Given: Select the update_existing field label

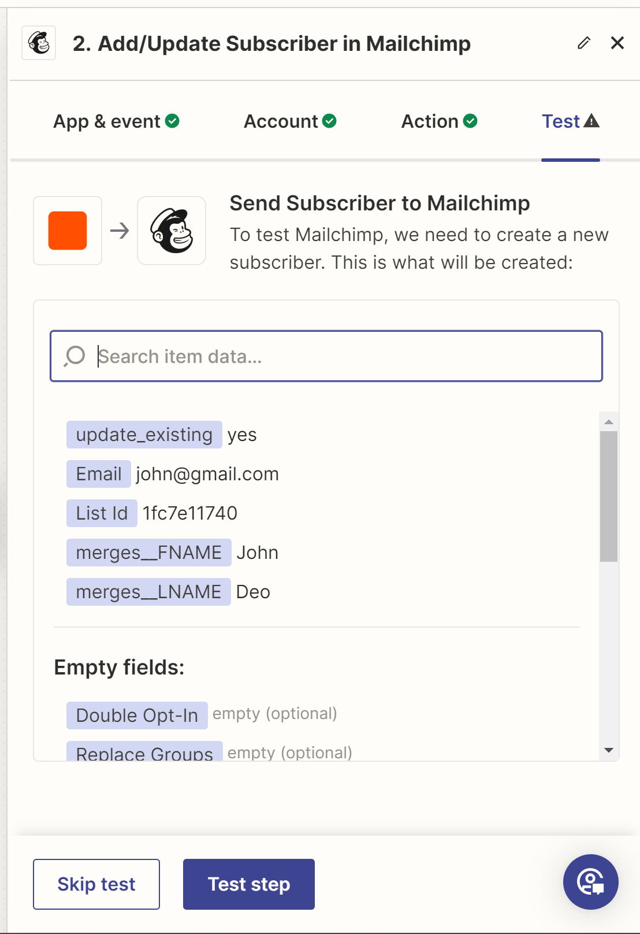Looking at the screenshot, I should point(144,435).
